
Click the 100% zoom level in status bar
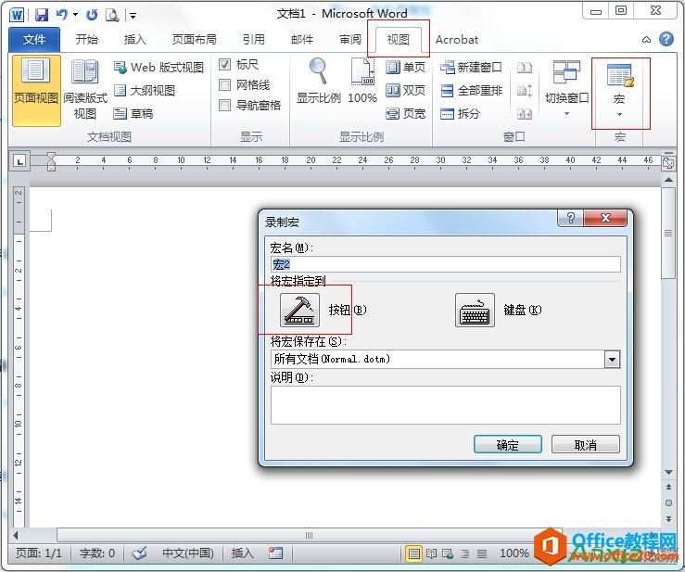point(514,553)
